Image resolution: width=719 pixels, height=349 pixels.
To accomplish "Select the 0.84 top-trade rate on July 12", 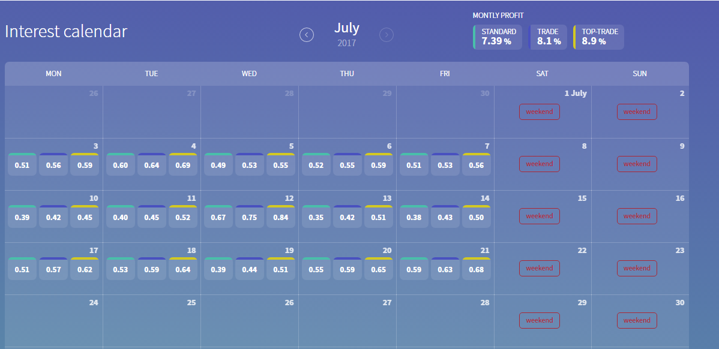I will (x=281, y=217).
